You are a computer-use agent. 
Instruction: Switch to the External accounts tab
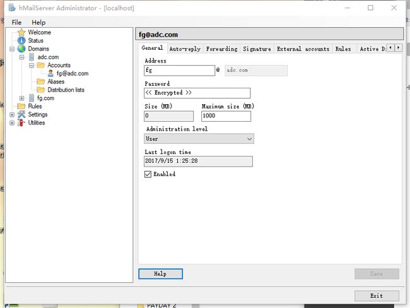tap(303, 49)
